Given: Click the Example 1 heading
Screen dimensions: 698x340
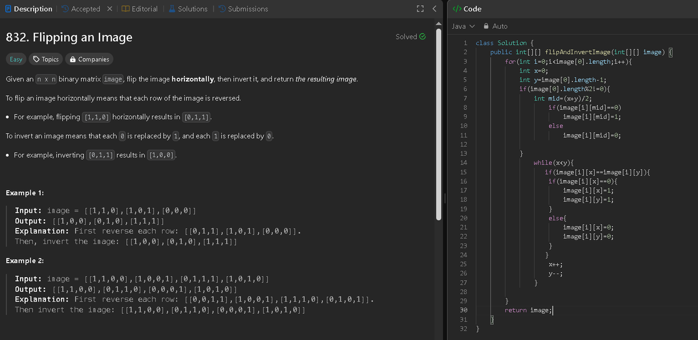Looking at the screenshot, I should [24, 192].
